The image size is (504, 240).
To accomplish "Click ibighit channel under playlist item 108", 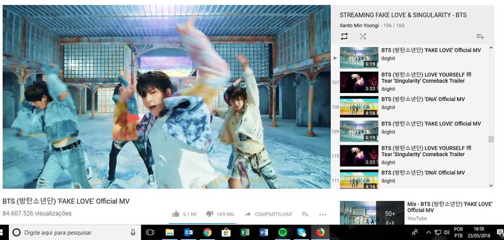I will click(x=388, y=107).
